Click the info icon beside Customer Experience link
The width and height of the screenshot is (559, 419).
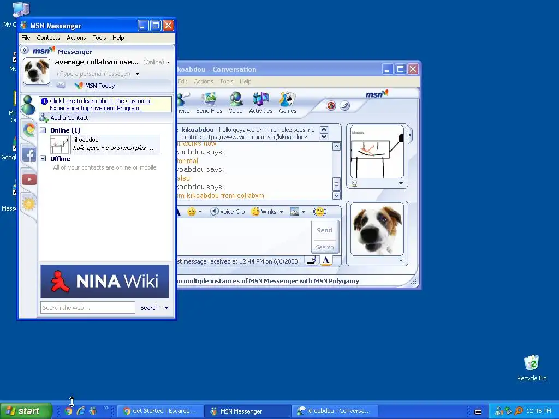(45, 101)
